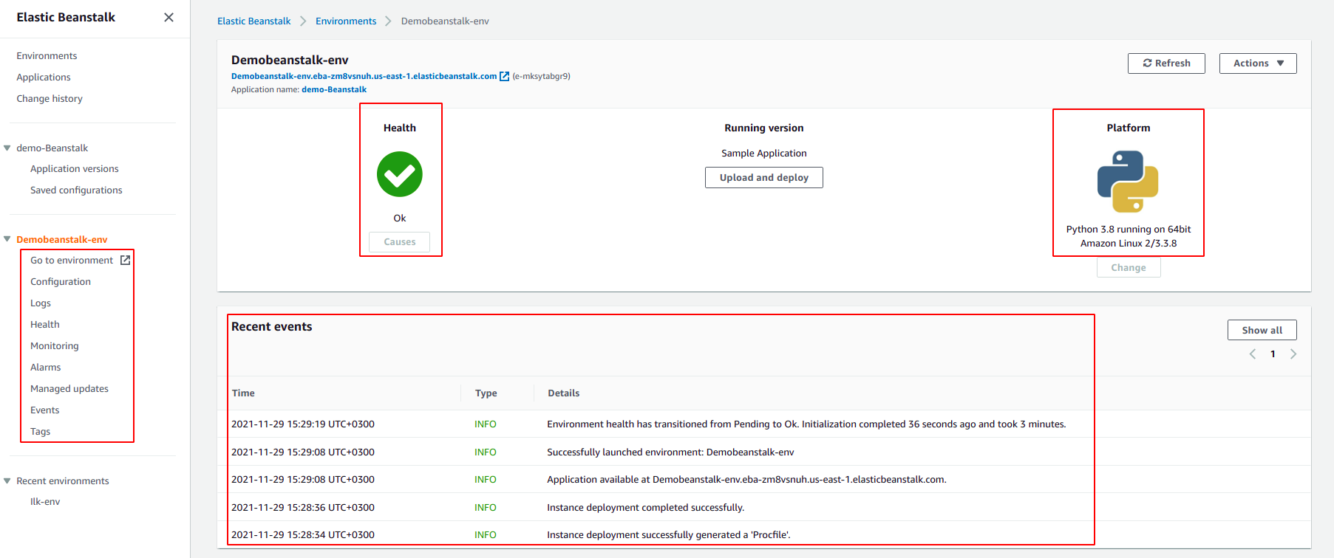The width and height of the screenshot is (1334, 558).
Task: Open Environments in the sidebar
Action: click(x=47, y=56)
